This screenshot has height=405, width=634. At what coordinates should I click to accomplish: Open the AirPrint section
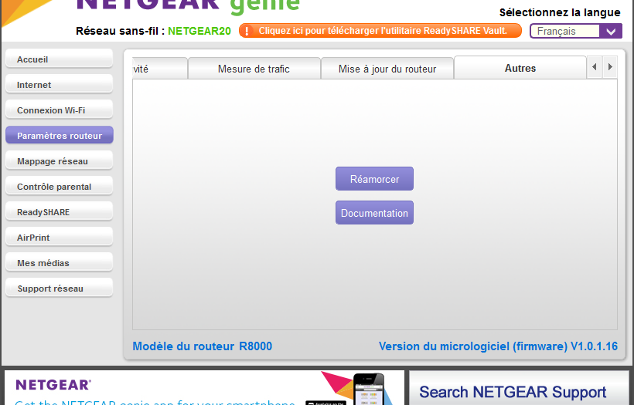click(x=59, y=238)
